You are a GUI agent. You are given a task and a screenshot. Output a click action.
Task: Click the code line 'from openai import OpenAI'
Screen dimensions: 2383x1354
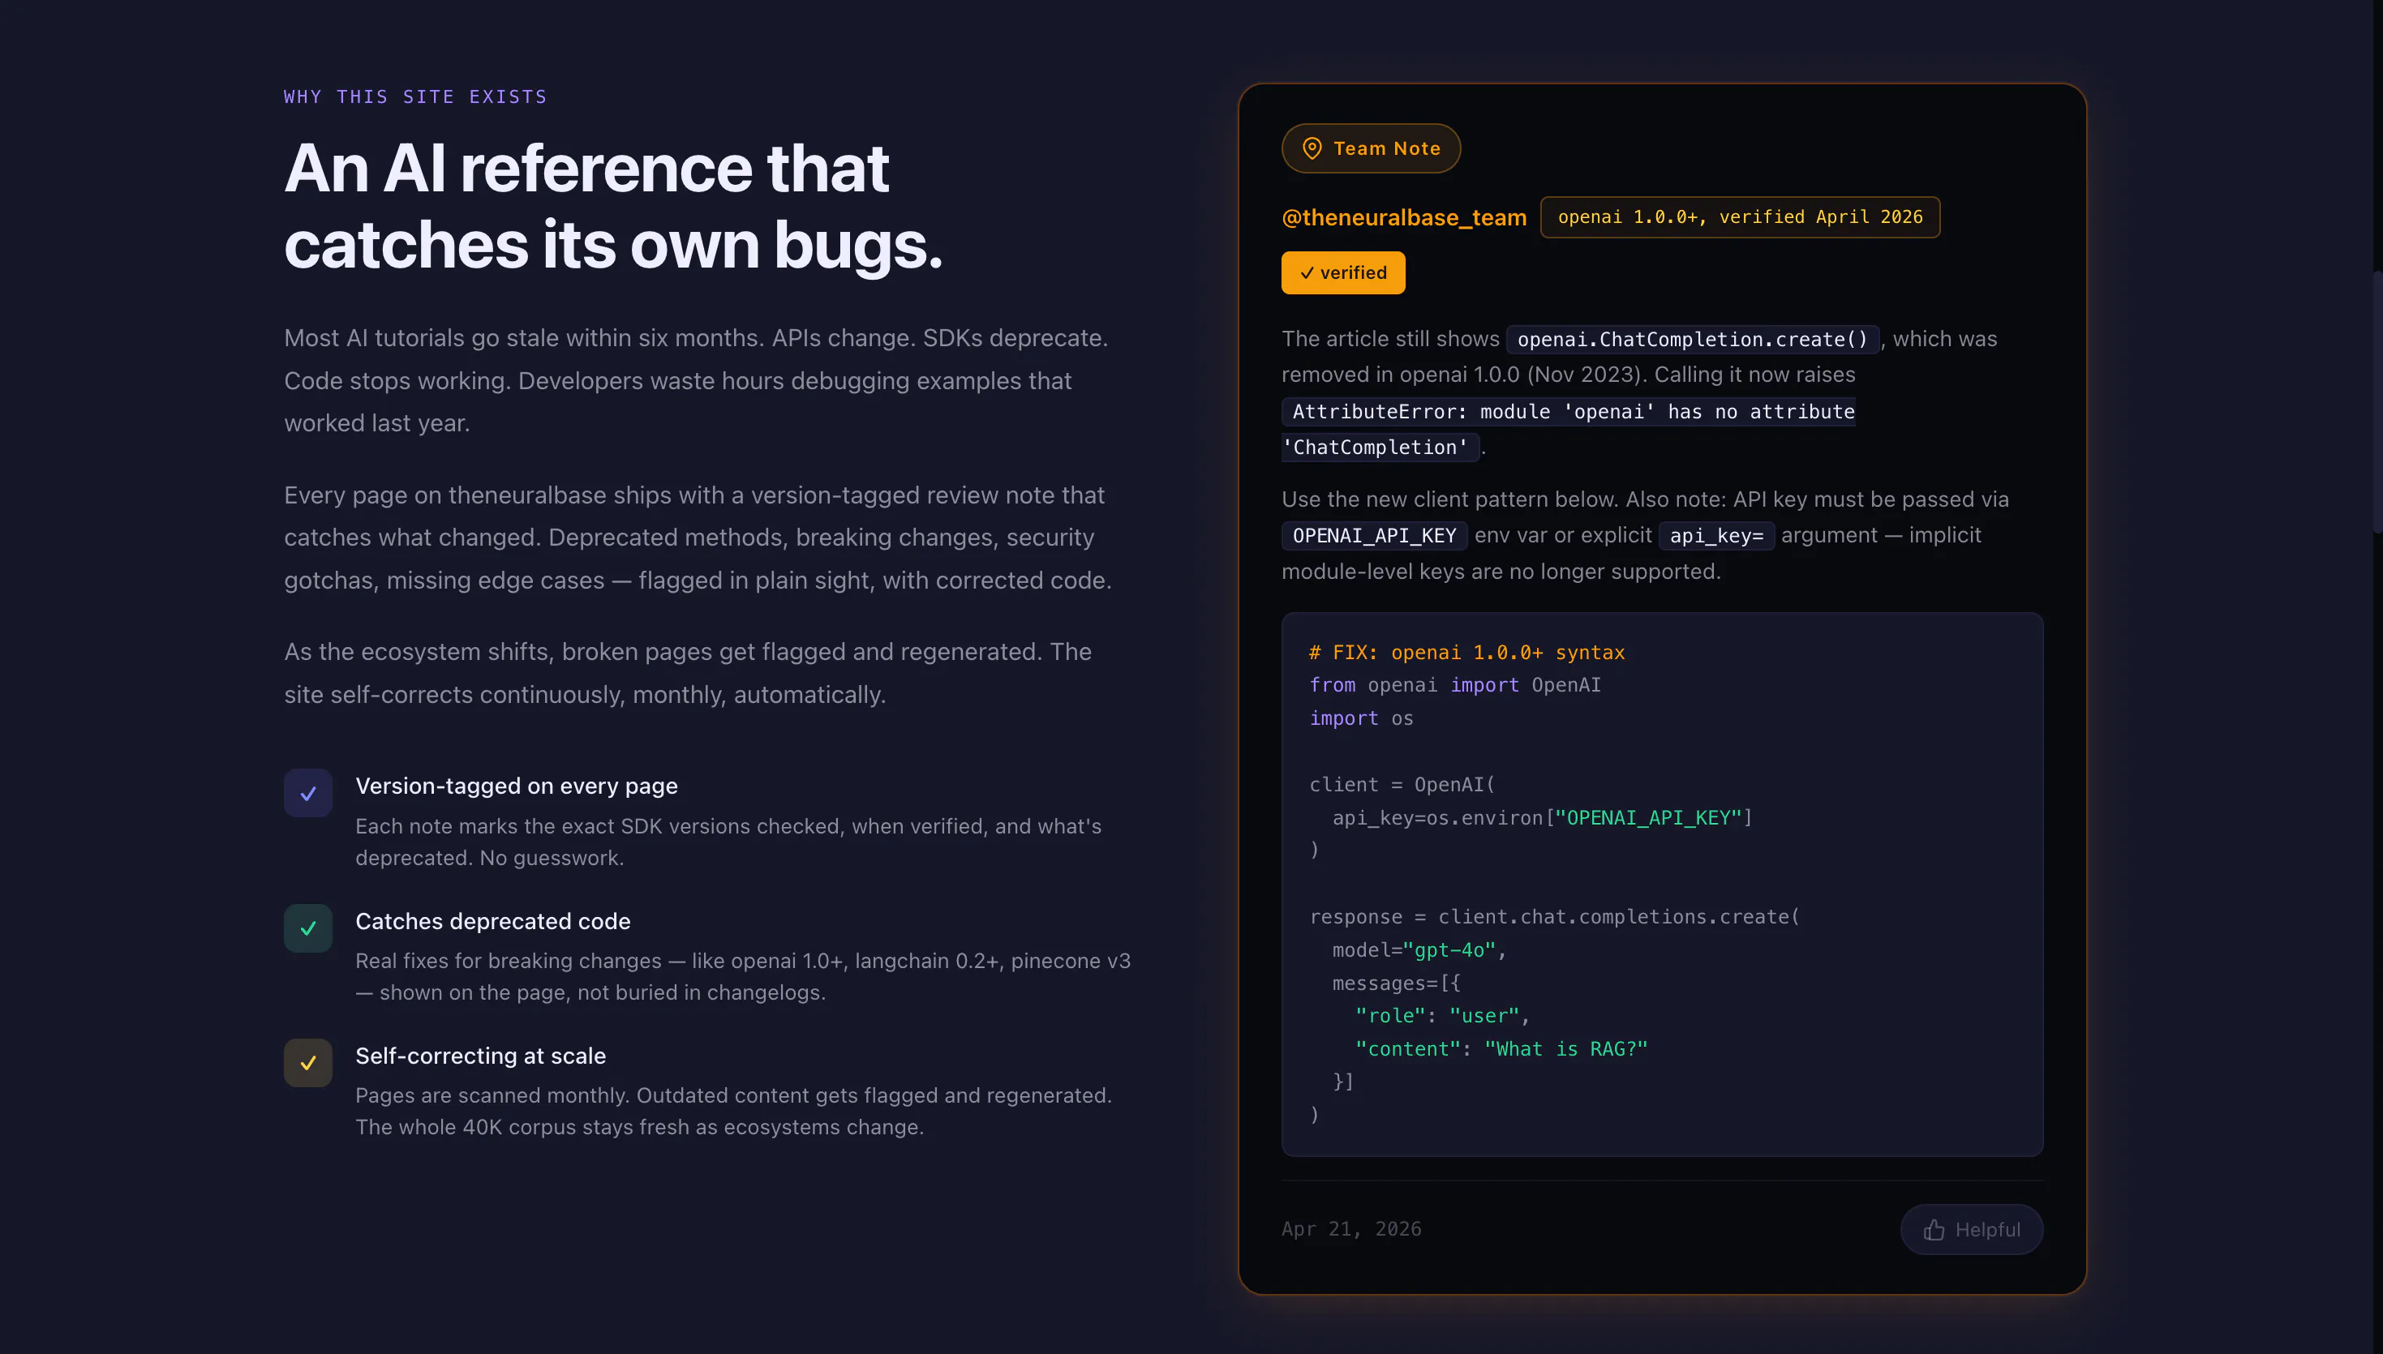(x=1455, y=684)
